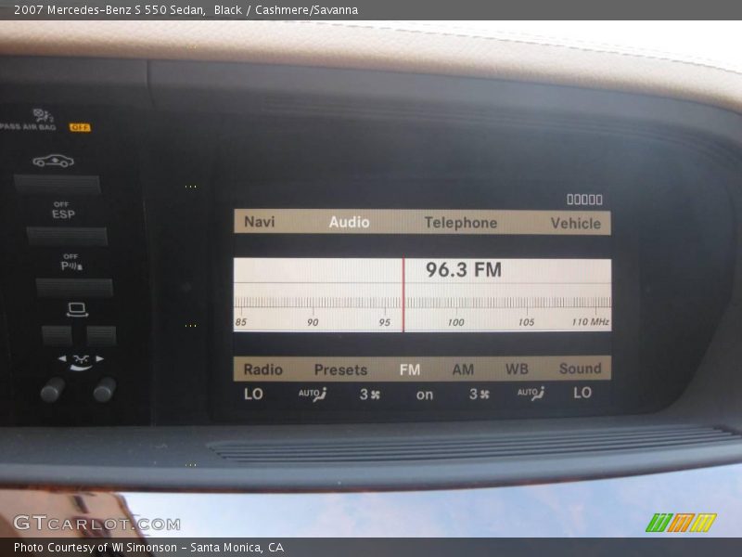The image size is (742, 557).
Task: Open the Telephone menu tab
Action: point(460,223)
